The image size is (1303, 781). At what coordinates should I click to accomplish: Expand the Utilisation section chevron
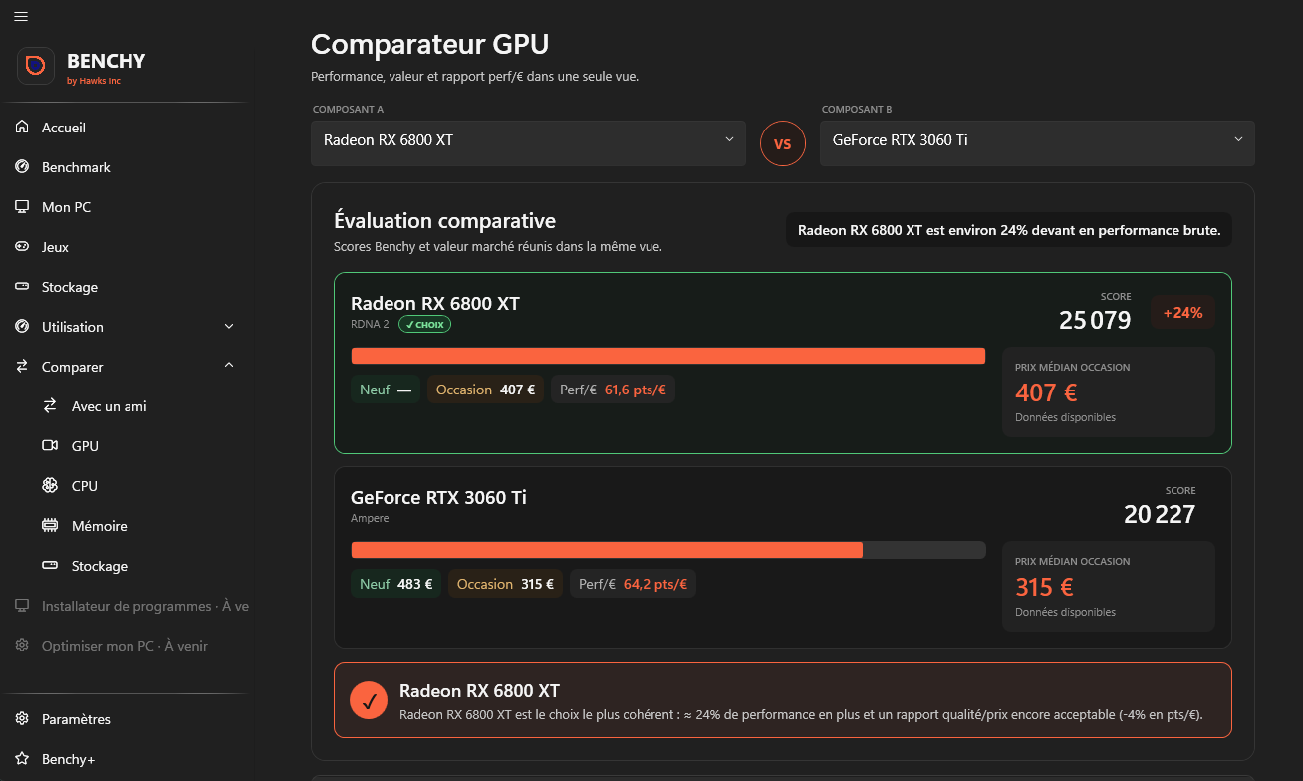(x=229, y=327)
